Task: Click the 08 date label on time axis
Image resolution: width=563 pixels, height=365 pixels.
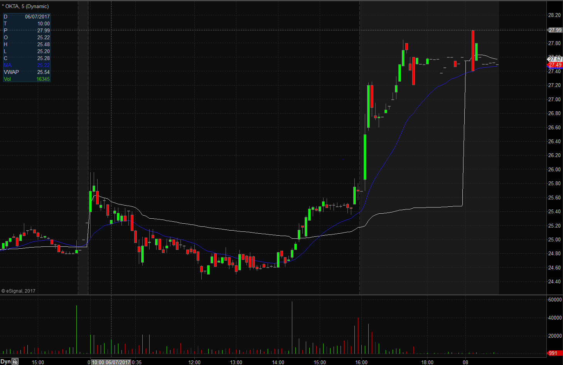Action: (465, 362)
